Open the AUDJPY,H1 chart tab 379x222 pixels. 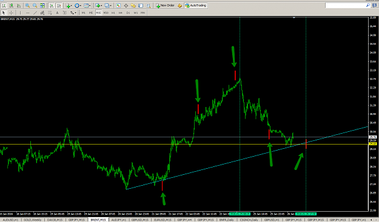coord(119,220)
